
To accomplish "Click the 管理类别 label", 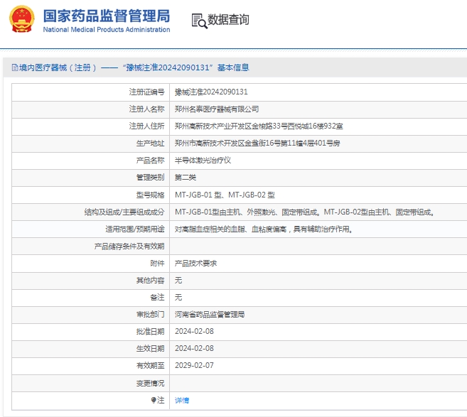I will pos(150,178).
